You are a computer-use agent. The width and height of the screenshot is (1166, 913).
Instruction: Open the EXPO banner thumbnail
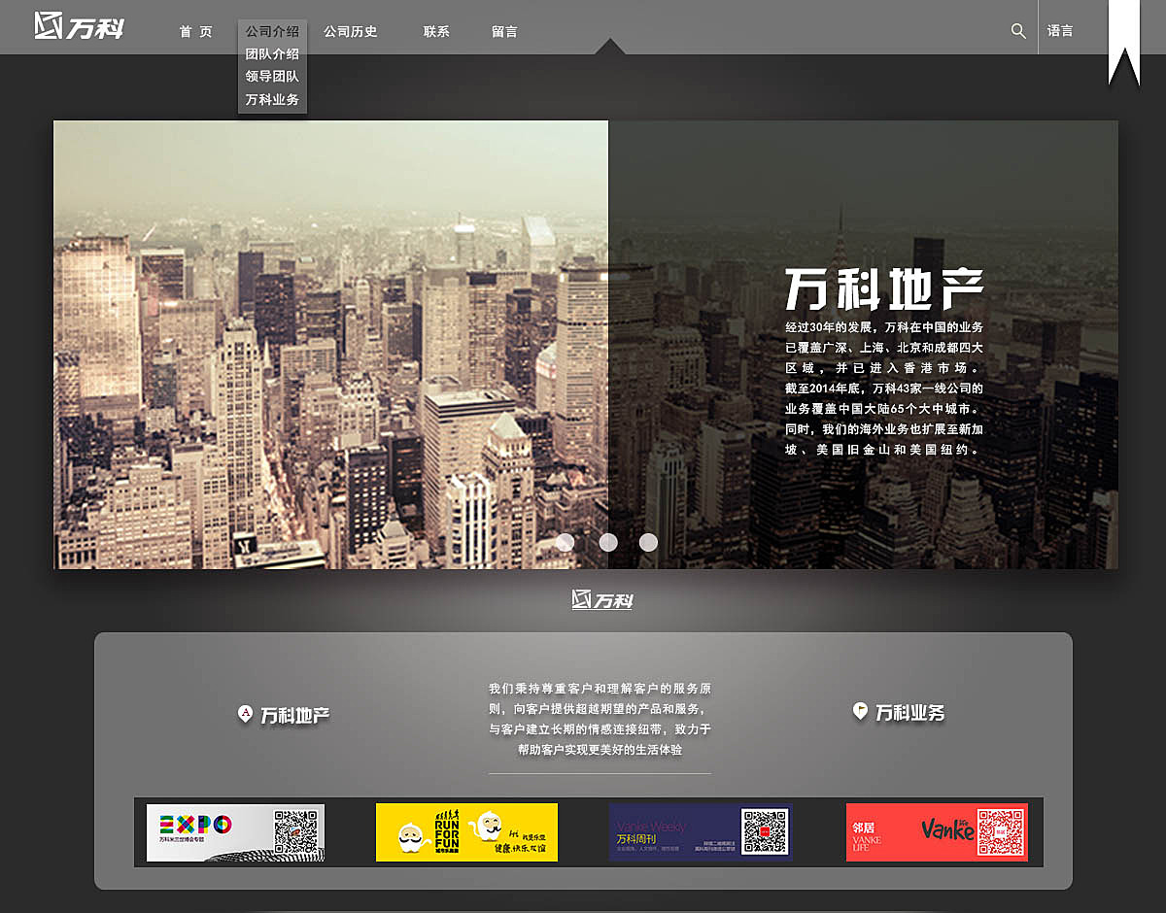click(235, 832)
